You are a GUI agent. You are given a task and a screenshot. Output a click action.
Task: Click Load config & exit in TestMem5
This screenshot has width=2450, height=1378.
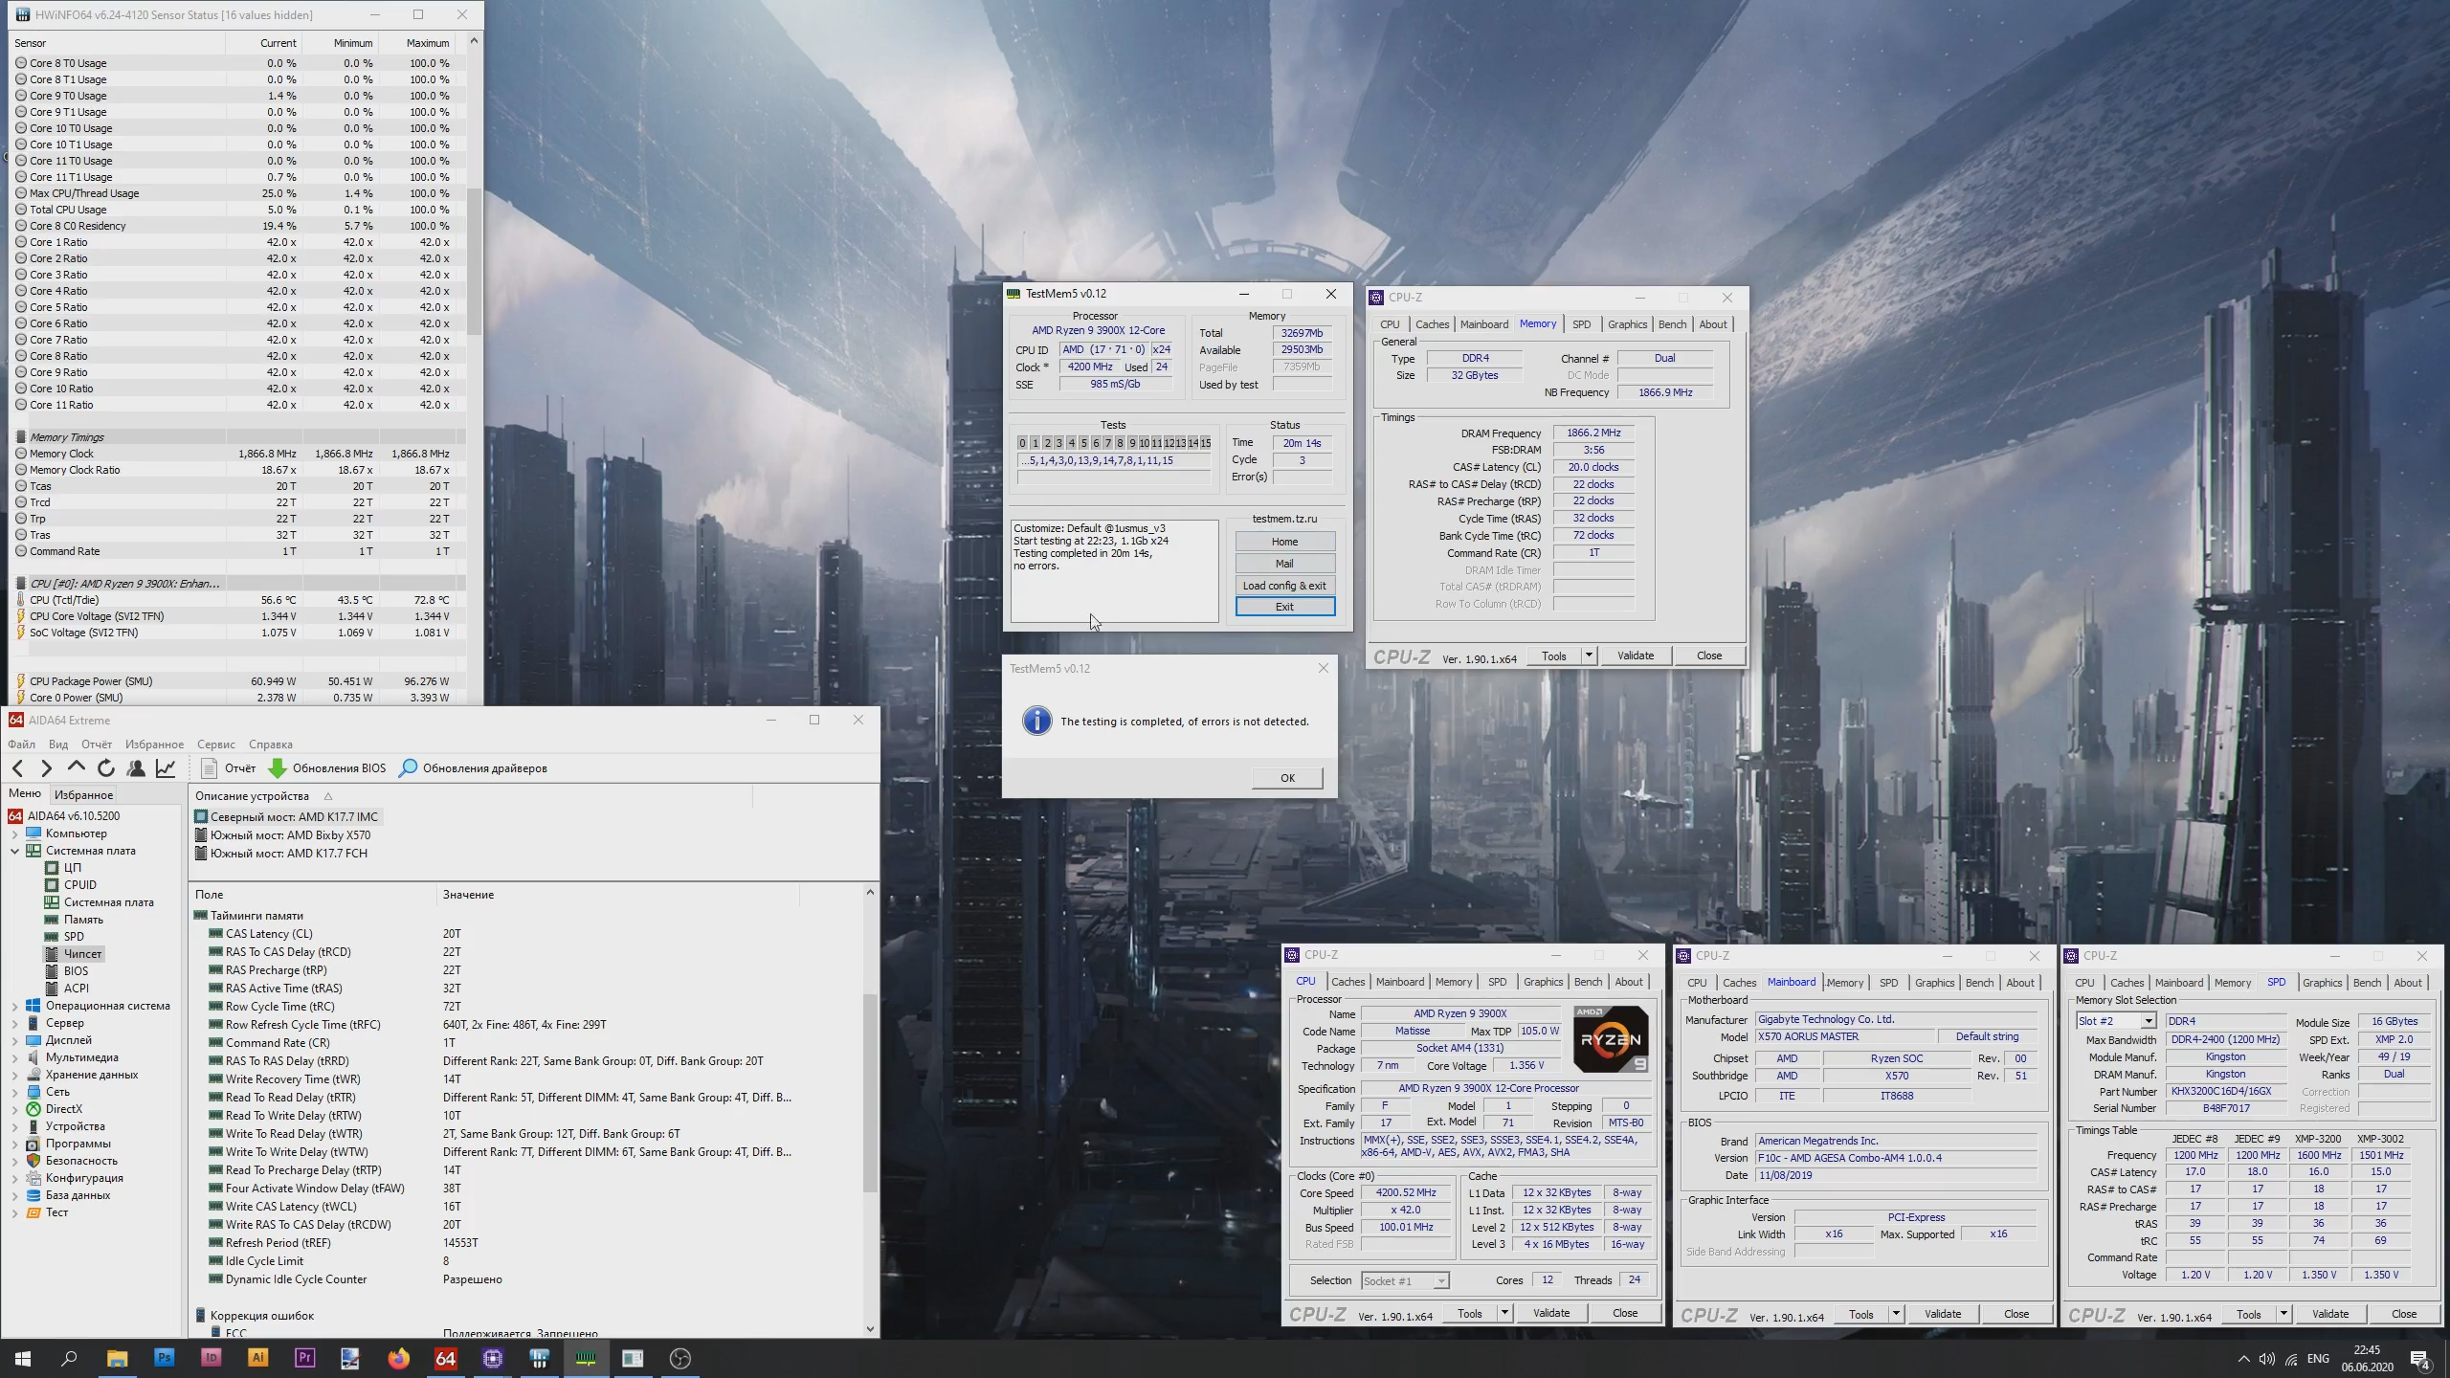click(1284, 586)
